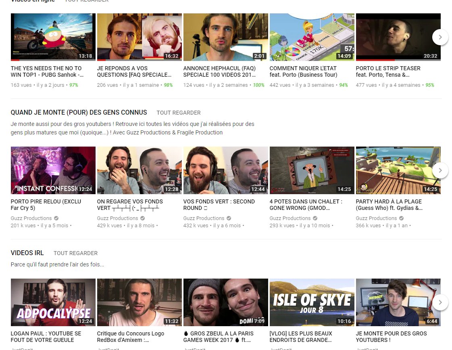Open RedBox logo critique thumbnail 11:32
The width and height of the screenshot is (452, 350).
tap(139, 302)
